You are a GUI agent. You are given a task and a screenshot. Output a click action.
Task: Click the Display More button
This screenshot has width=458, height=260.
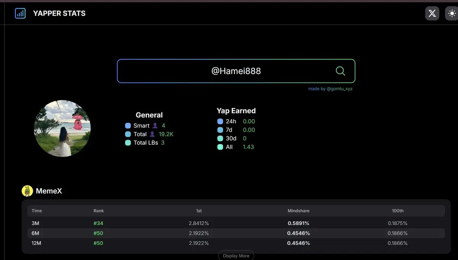click(236, 256)
